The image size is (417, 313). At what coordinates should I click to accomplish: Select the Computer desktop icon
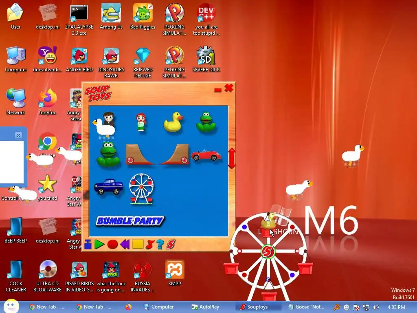pyautogui.click(x=16, y=59)
